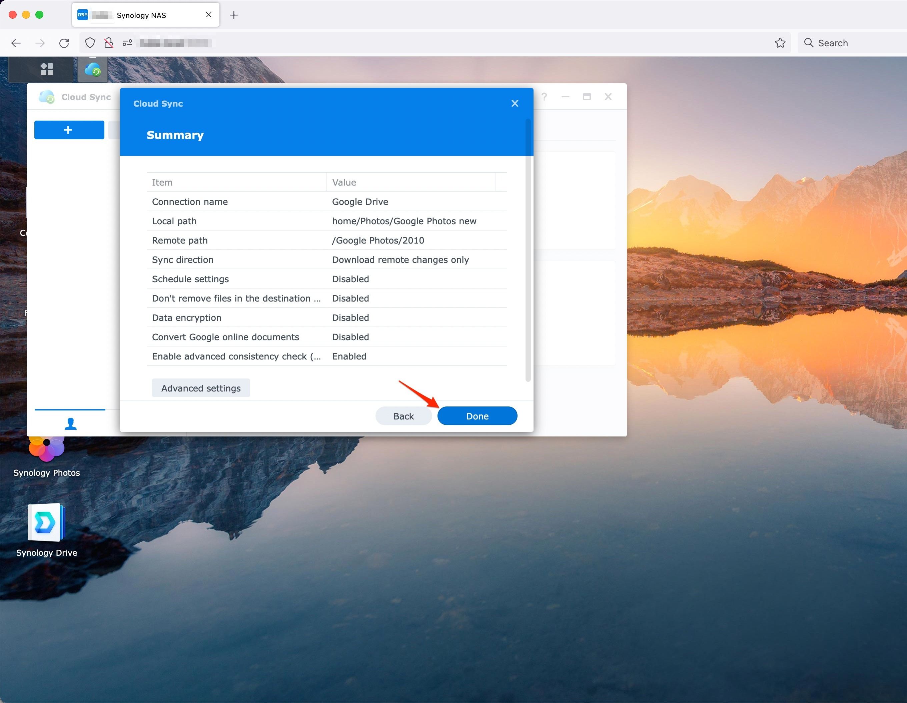The height and width of the screenshot is (703, 907).
Task: Navigate back with the browser arrow
Action: [16, 43]
